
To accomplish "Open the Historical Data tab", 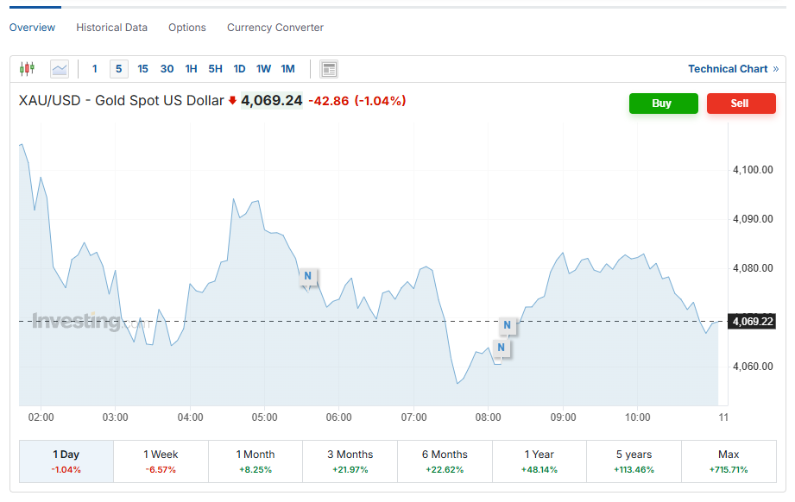I will [x=111, y=28].
